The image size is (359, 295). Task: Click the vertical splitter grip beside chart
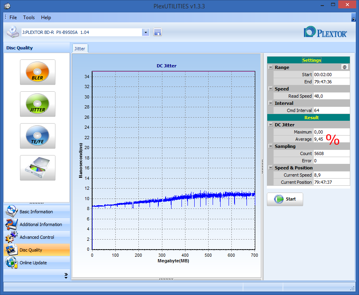[x=262, y=167]
